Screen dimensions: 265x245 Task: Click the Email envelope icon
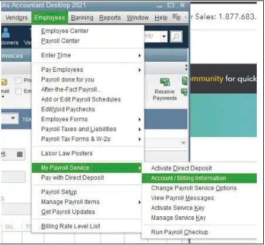[4, 82]
